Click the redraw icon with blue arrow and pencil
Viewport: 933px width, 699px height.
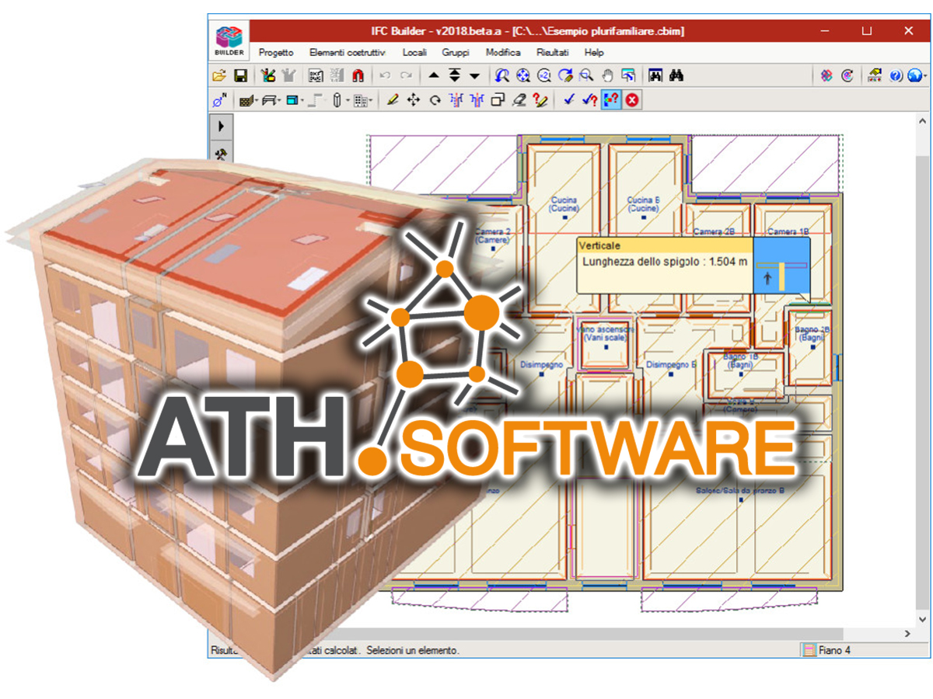coord(565,75)
